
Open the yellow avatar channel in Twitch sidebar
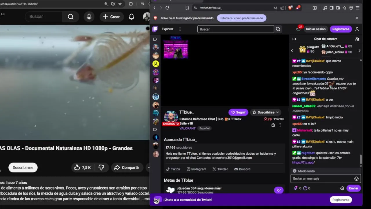tap(156, 64)
